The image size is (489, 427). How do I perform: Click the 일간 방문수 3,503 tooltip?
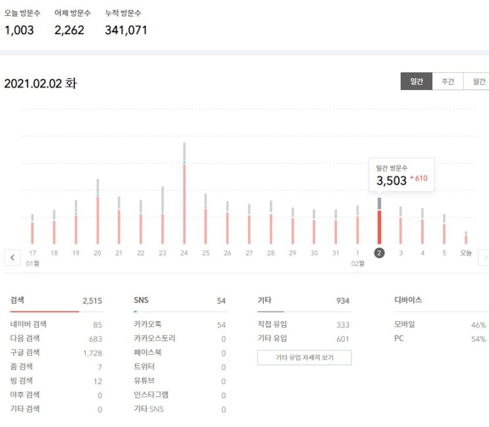point(401,175)
